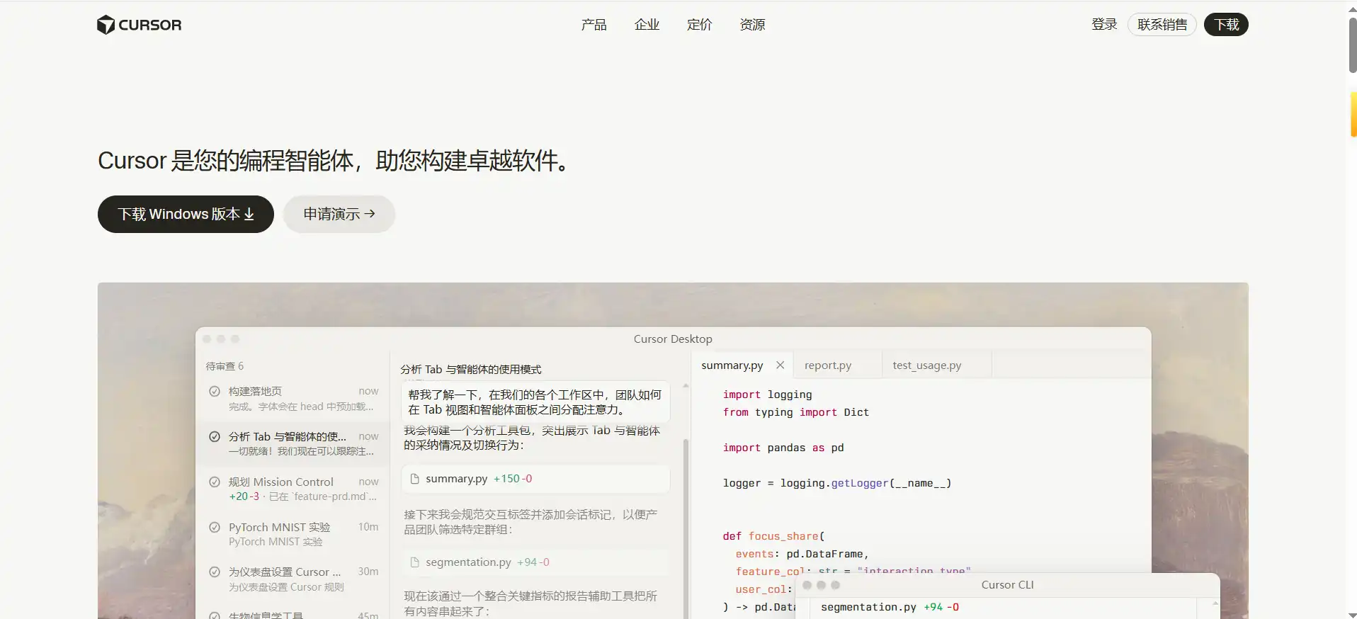Image resolution: width=1357 pixels, height=619 pixels.
Task: Click the code line def focus_share(
Action: pos(773,536)
